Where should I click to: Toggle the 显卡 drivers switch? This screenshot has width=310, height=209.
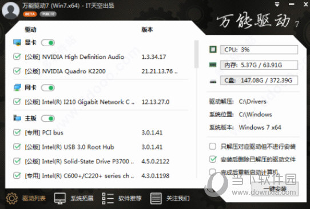click(48, 43)
